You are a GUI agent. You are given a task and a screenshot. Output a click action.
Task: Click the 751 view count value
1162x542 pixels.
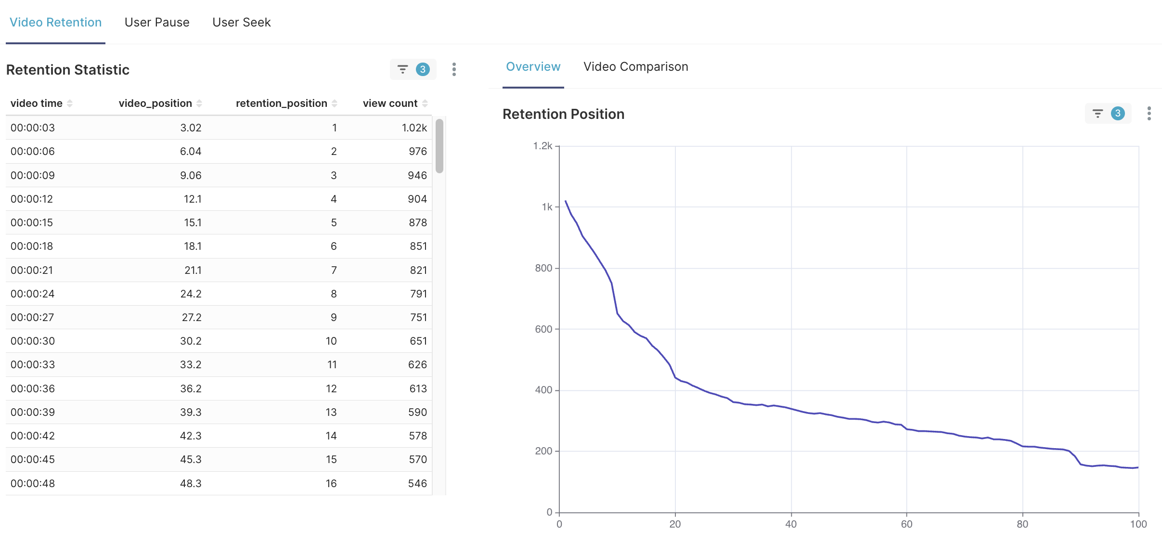click(418, 317)
